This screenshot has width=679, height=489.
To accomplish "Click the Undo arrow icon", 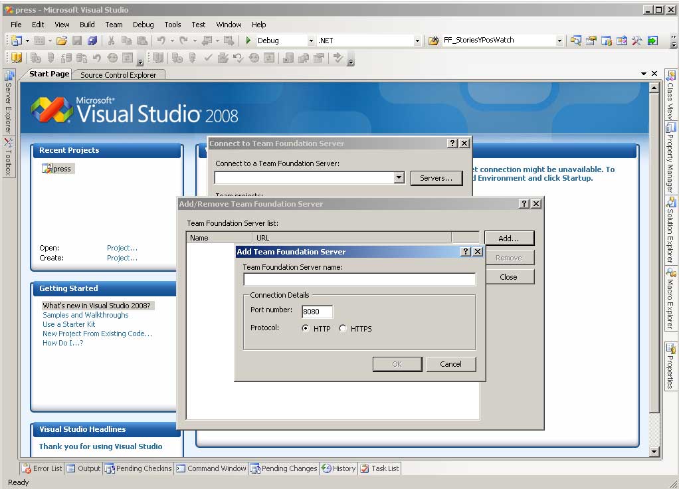I will [x=161, y=41].
